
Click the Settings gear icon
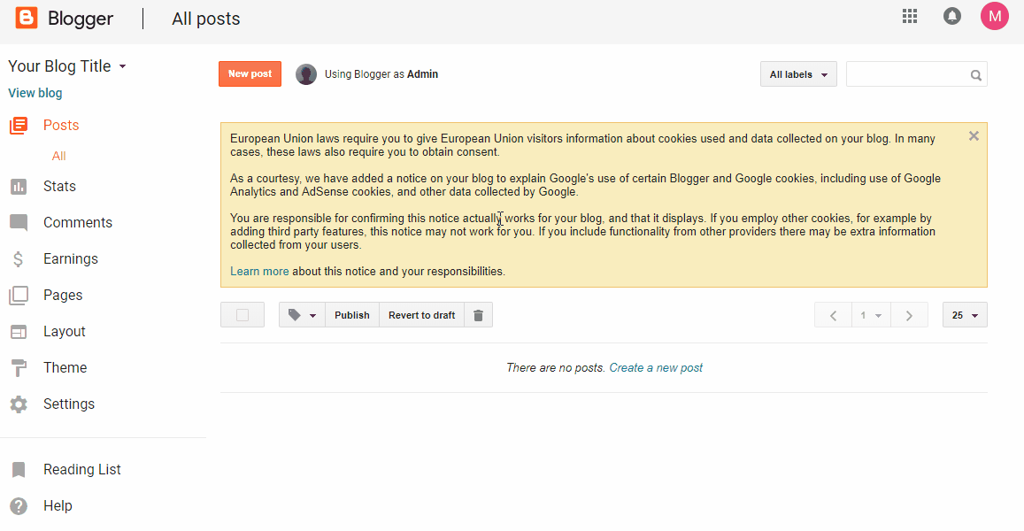tap(19, 404)
